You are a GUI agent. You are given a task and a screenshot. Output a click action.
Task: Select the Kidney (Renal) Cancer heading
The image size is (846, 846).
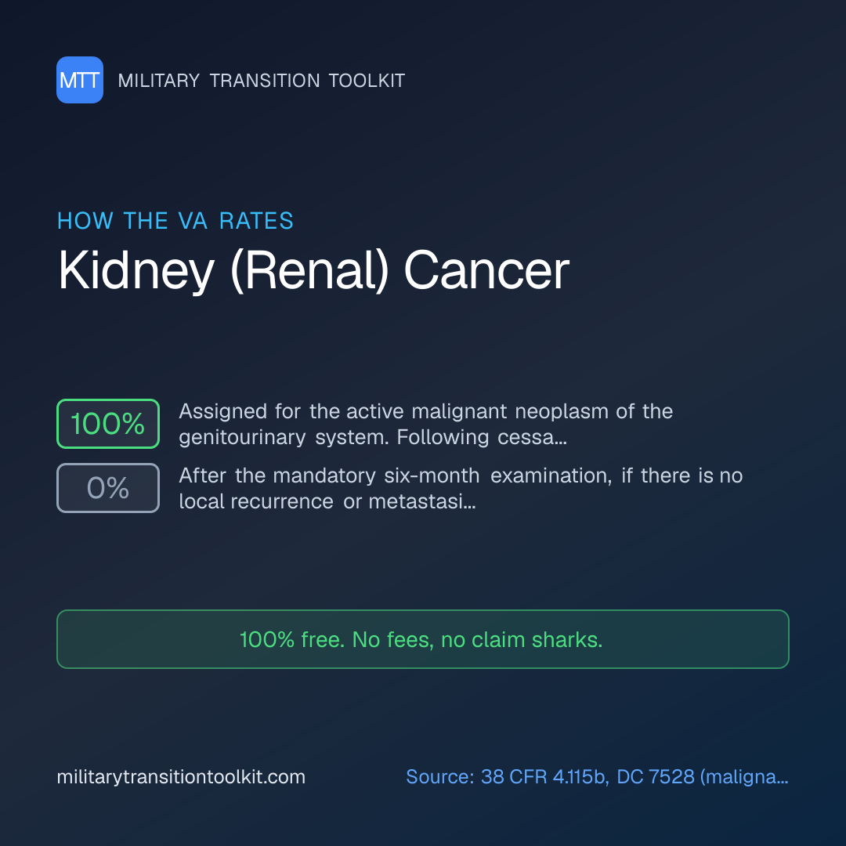pyautogui.click(x=313, y=270)
